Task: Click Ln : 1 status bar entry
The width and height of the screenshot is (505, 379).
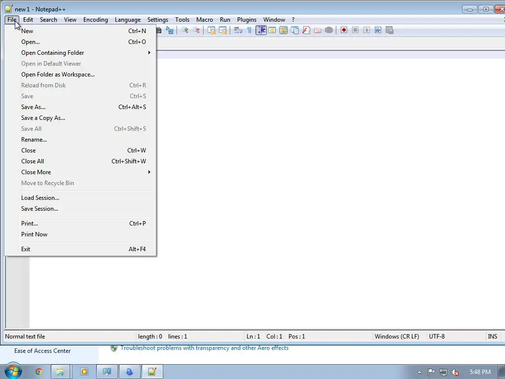Action: point(253,337)
